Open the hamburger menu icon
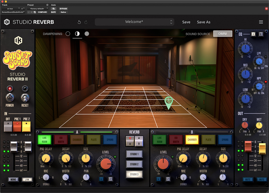The width and height of the screenshot is (269, 193). 261,22
